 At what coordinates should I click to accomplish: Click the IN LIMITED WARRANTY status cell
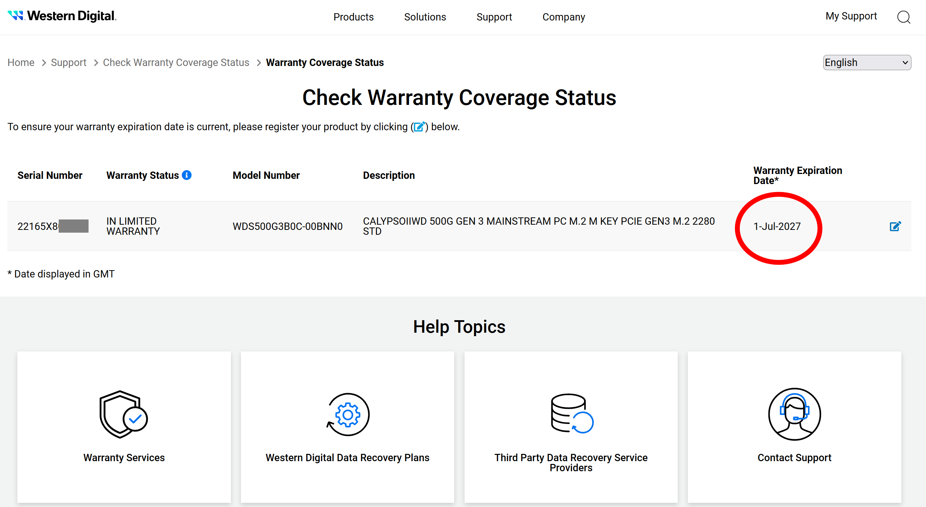point(133,226)
